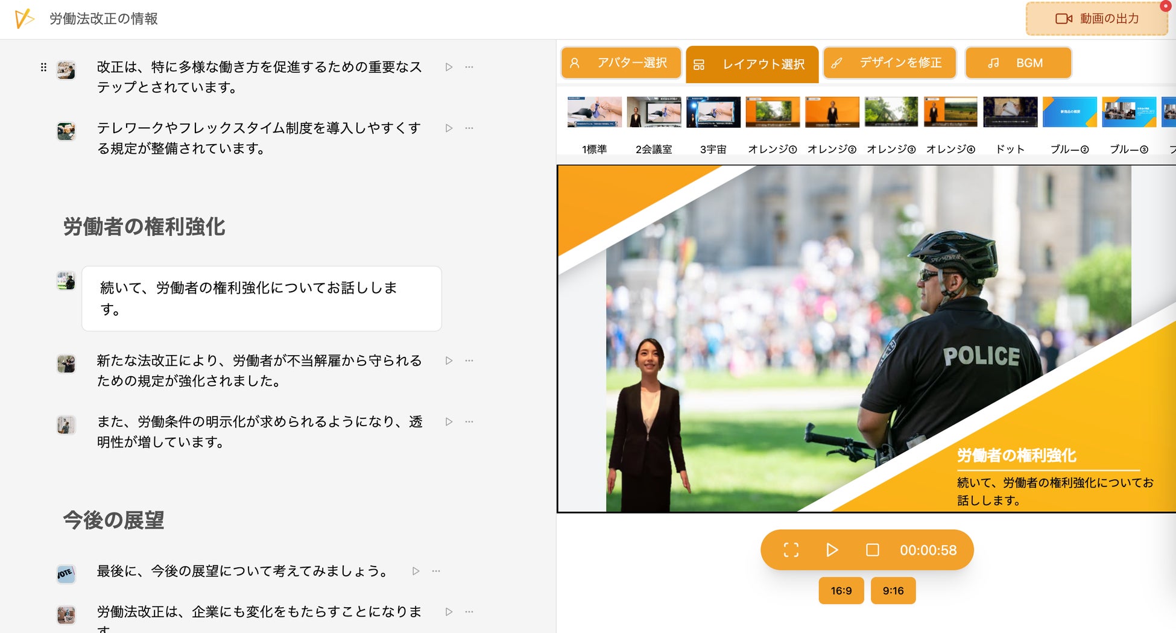
Task: Edit the 続いて、労働者の権利強化 text box
Action: tap(262, 298)
